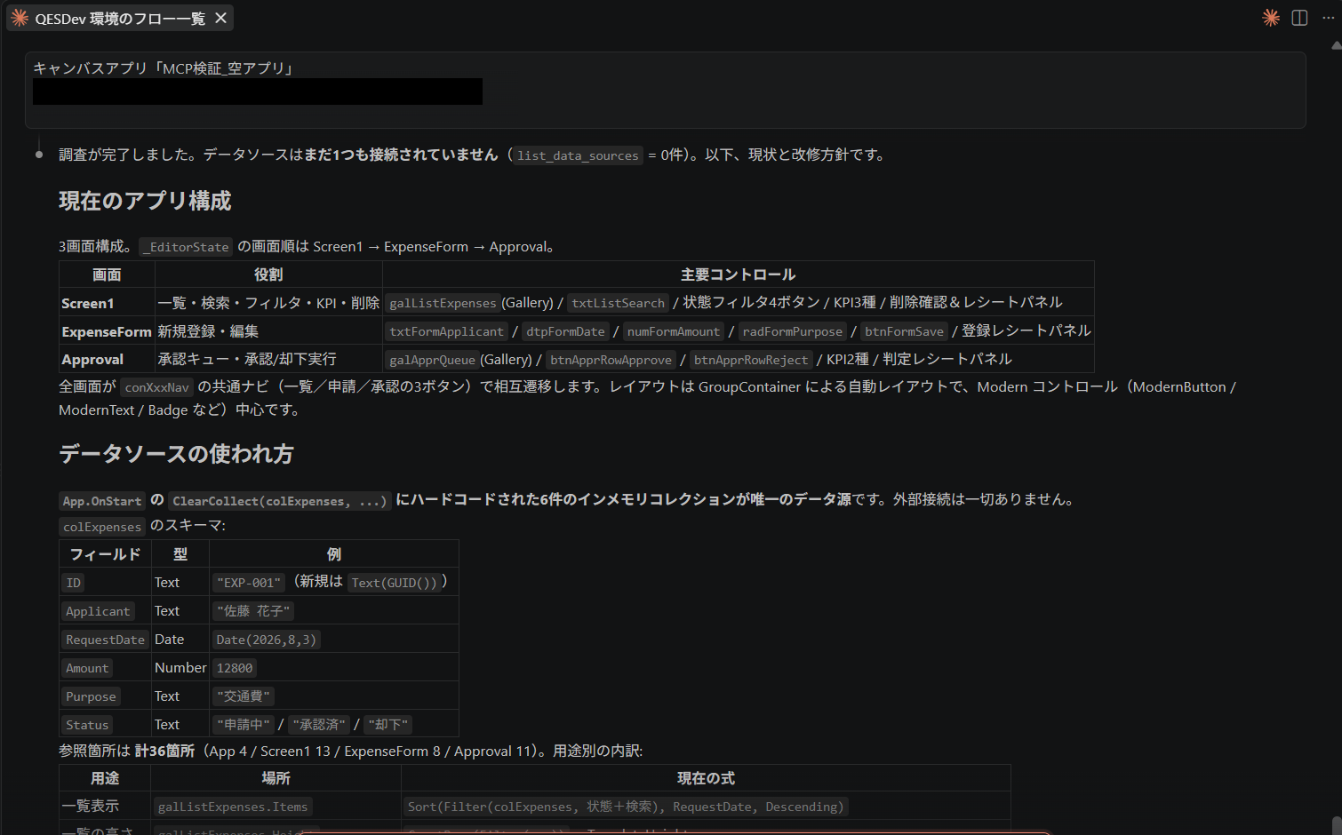Screen dimensions: 1342x835
Task: Click the user prompt message box
Action: [666, 90]
